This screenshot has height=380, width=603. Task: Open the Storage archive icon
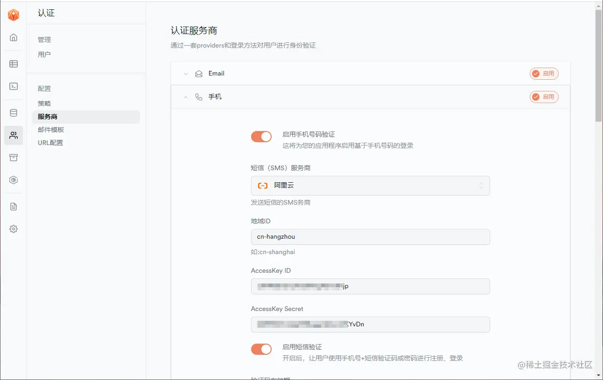click(14, 158)
